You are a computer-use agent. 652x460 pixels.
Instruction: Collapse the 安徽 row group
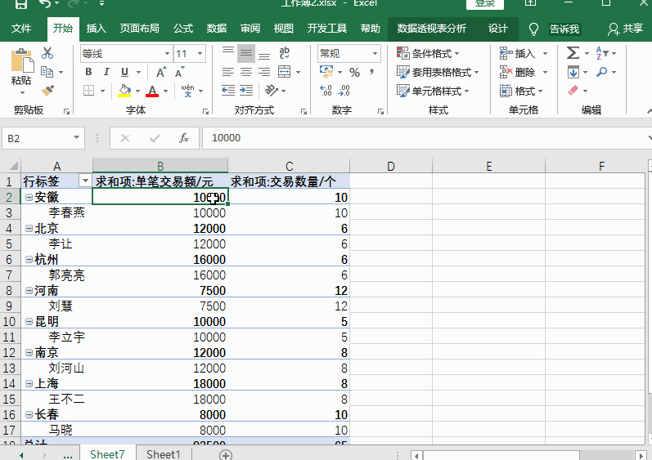[29, 198]
